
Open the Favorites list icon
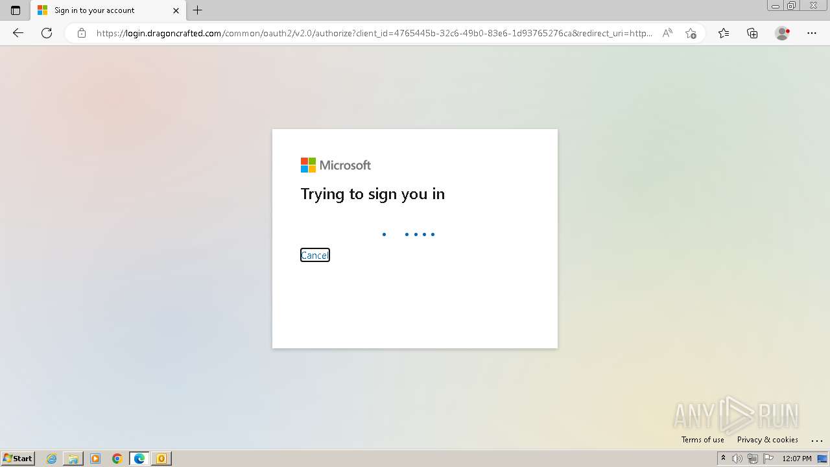click(x=724, y=33)
